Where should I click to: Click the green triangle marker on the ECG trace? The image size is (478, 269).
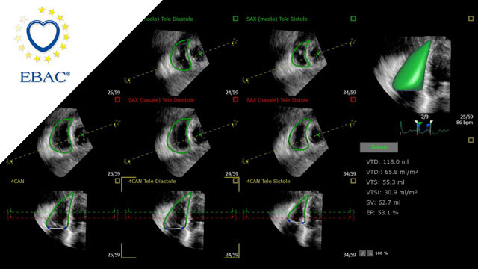coord(419,123)
